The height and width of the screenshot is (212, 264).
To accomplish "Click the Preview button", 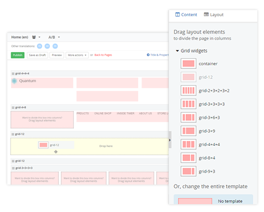I will (x=57, y=55).
